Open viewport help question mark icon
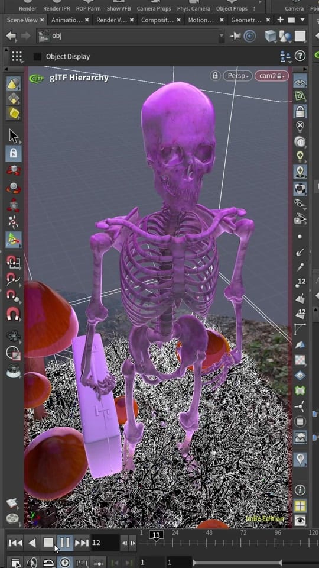 click(x=300, y=56)
